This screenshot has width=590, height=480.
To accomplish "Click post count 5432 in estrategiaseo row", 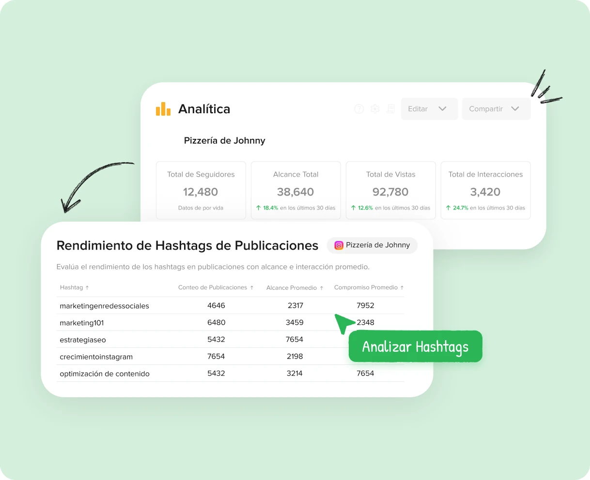I will click(216, 339).
